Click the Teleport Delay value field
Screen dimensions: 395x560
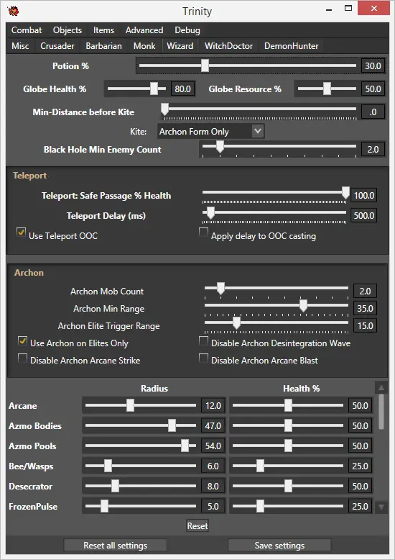click(363, 215)
